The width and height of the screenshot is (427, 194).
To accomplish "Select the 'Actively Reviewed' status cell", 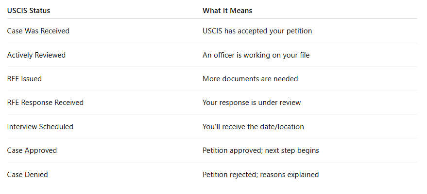I will 36,55.
